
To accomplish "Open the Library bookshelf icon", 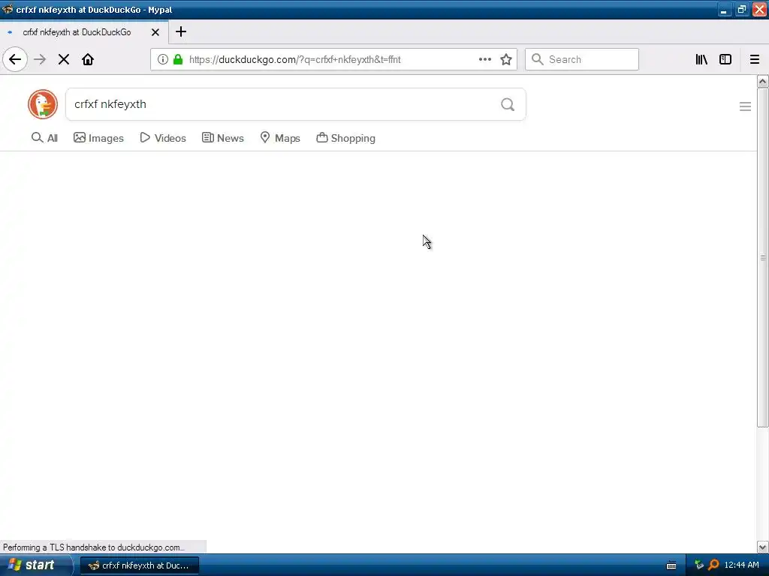I will tap(701, 60).
